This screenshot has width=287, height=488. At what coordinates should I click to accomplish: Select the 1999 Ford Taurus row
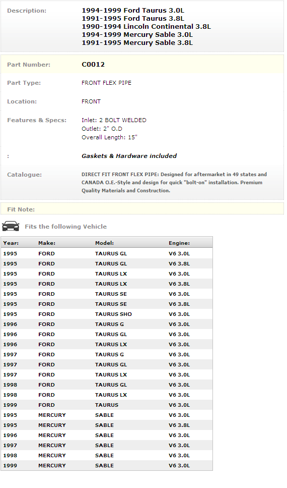click(107, 405)
